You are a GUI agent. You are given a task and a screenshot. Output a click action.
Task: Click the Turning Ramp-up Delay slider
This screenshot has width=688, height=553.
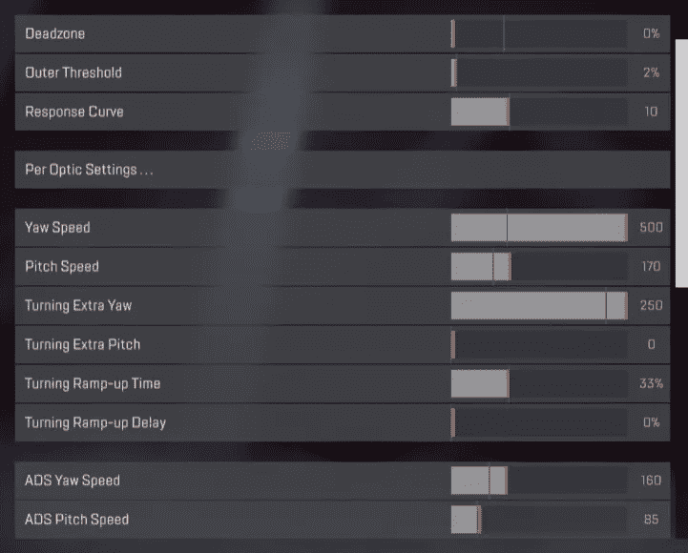[539, 422]
